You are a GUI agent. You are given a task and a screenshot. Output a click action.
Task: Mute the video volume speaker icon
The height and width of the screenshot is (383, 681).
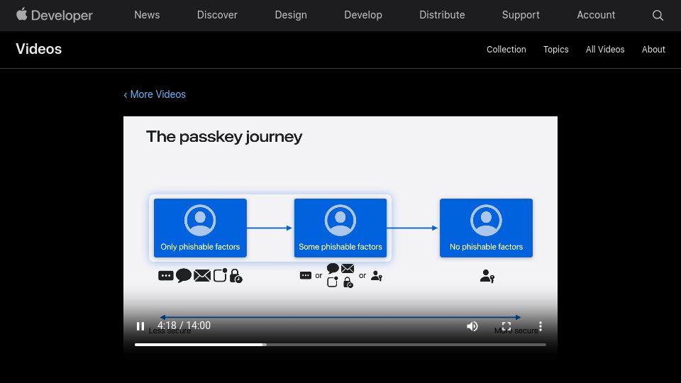[472, 326]
